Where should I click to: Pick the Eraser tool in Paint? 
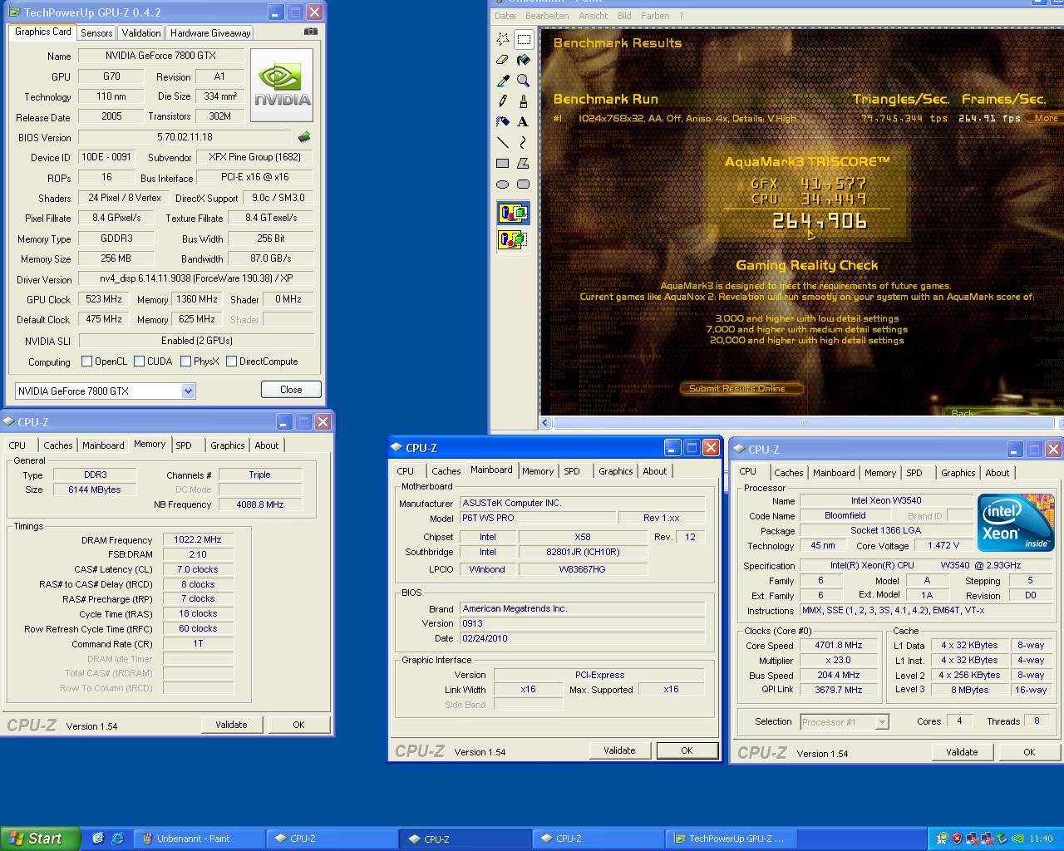point(503,60)
